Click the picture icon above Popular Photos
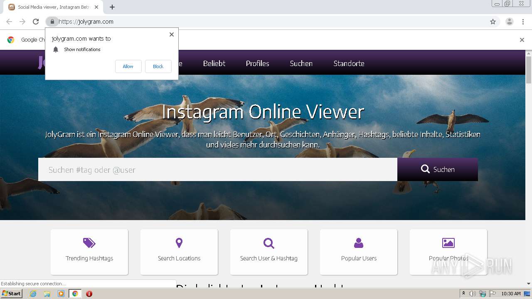This screenshot has width=532, height=299. [448, 243]
